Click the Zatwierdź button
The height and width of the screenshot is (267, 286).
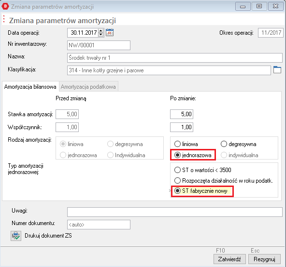pyautogui.click(x=229, y=259)
